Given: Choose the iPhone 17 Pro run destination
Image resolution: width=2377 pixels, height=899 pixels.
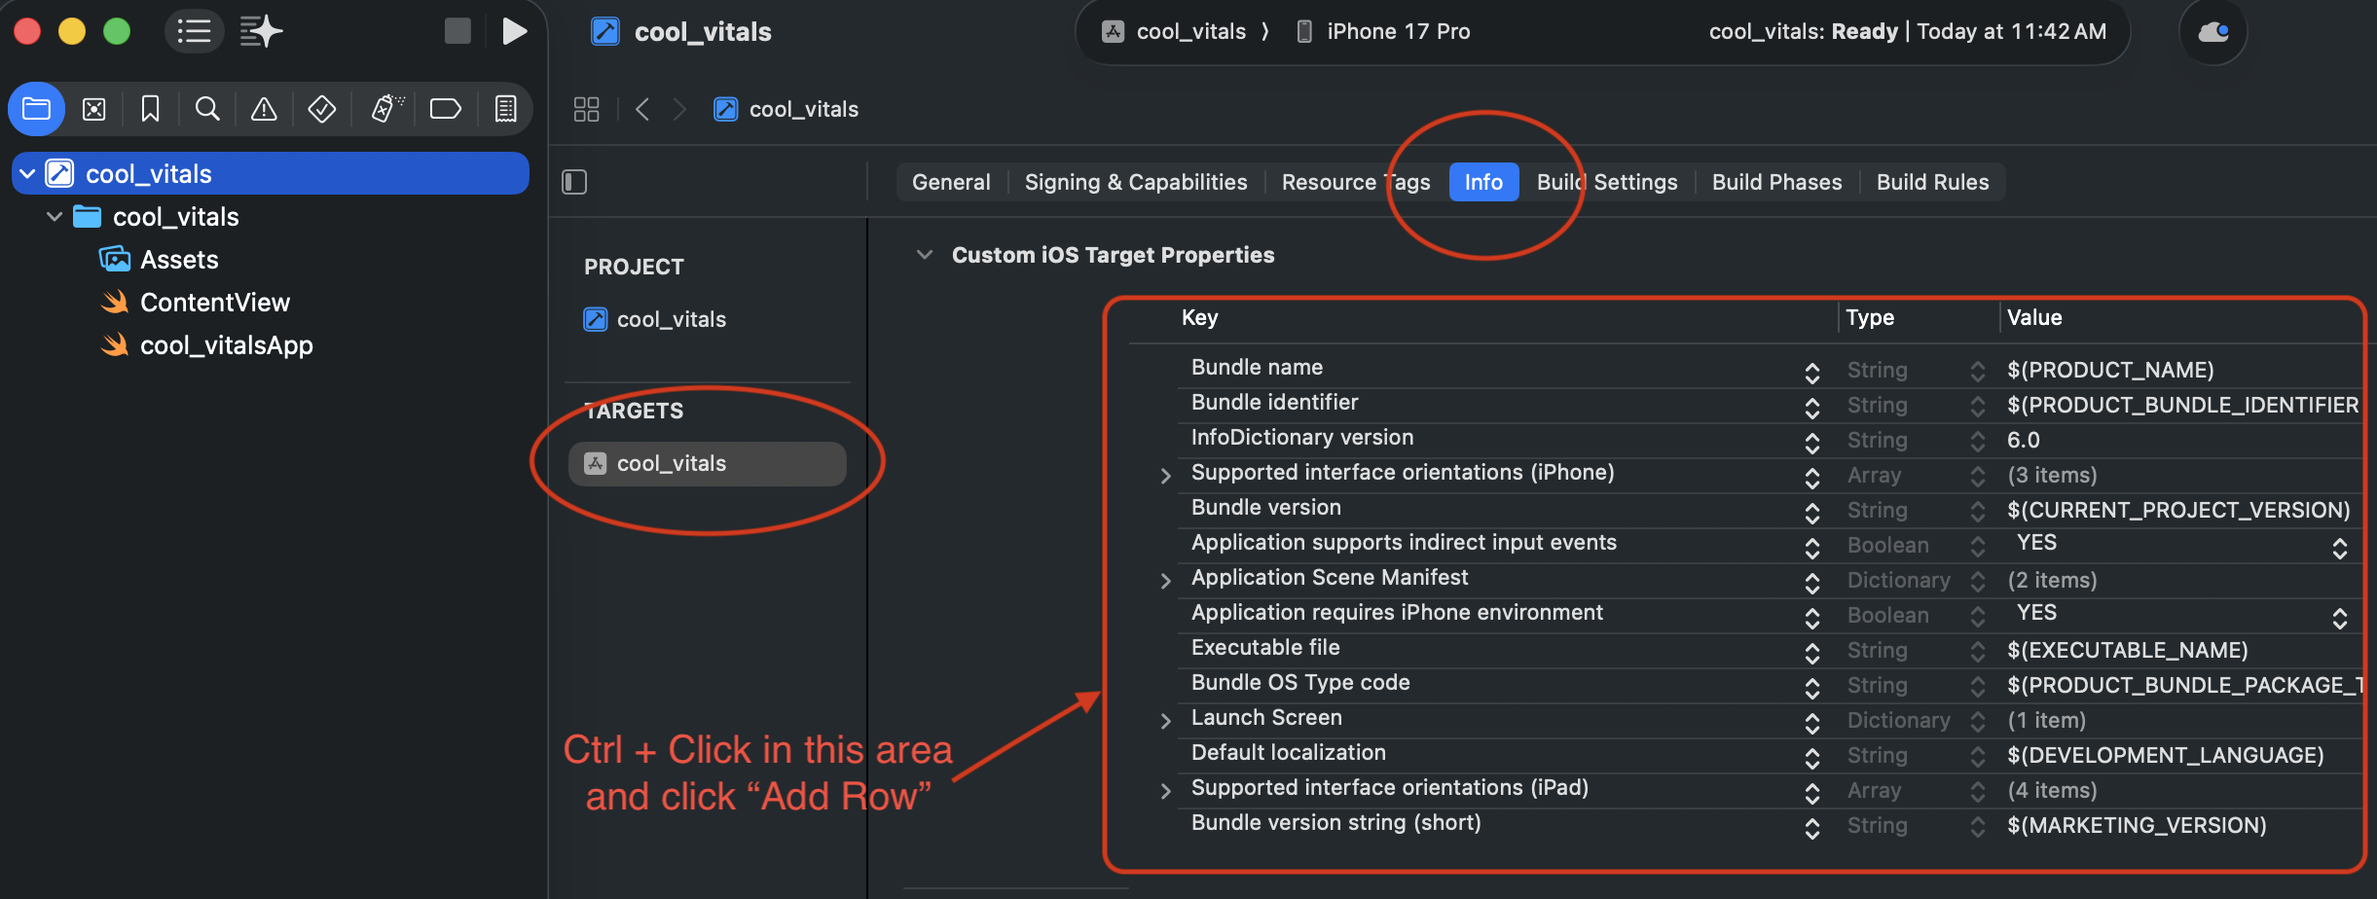Looking at the screenshot, I should pos(1384,32).
